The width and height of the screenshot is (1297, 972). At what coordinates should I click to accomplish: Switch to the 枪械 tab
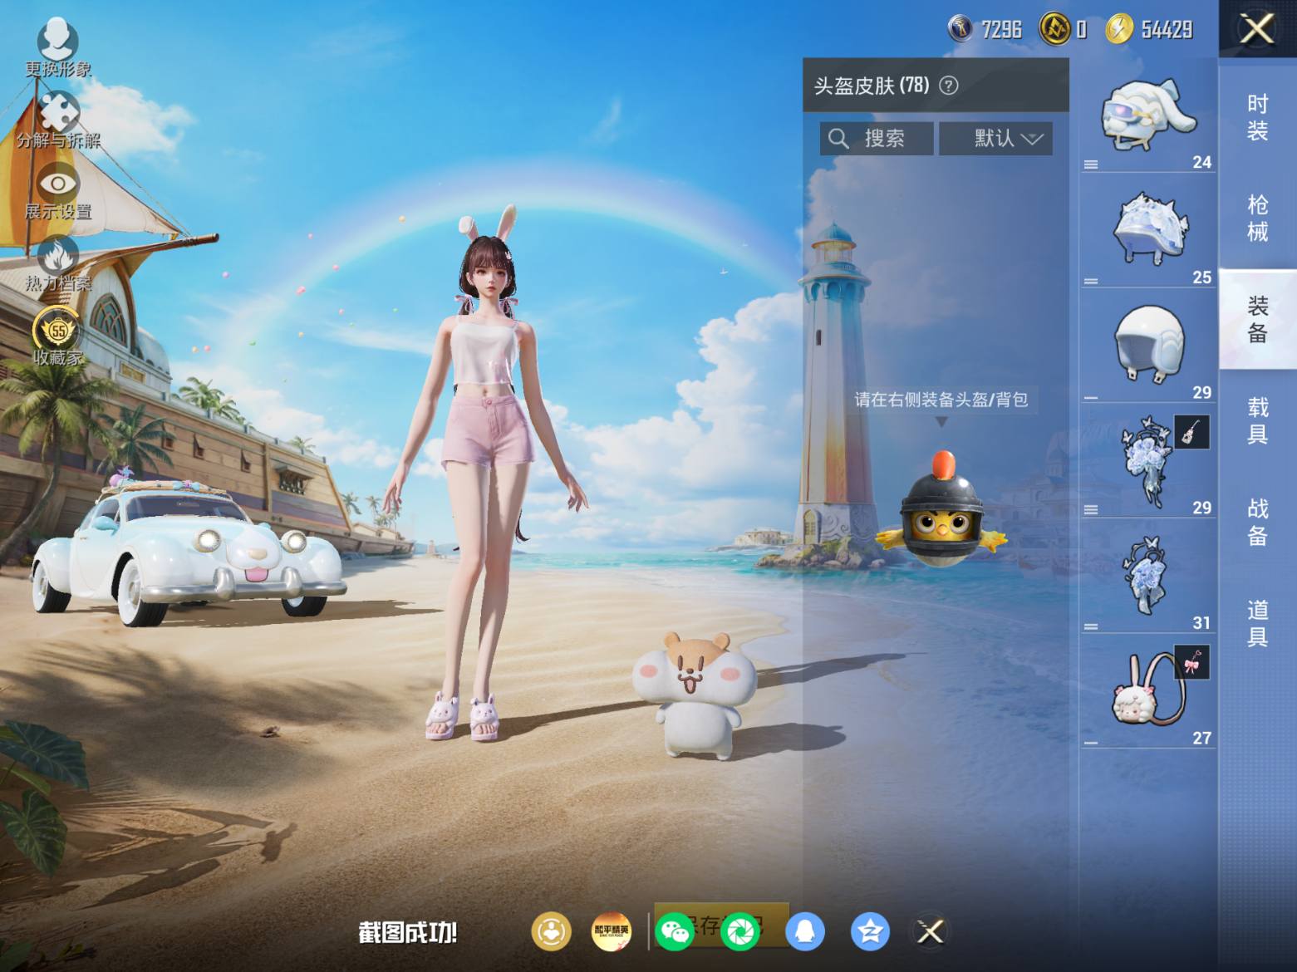[1258, 218]
